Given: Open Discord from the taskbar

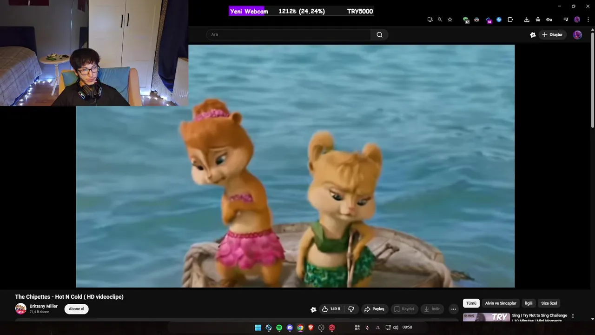Looking at the screenshot, I should point(290,328).
